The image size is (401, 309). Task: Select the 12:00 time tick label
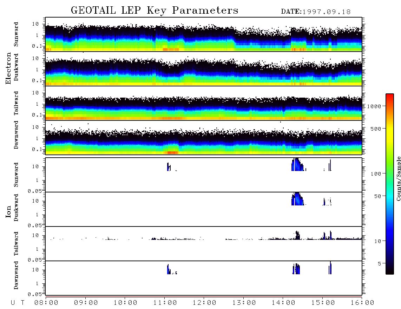click(x=205, y=303)
